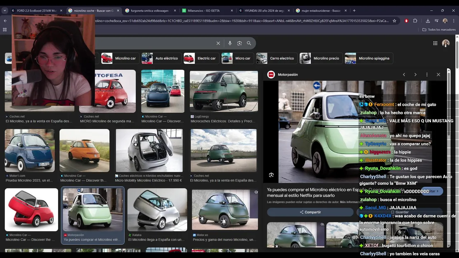Close the Motorpasión image preview panel
The height and width of the screenshot is (258, 459).
(438, 75)
